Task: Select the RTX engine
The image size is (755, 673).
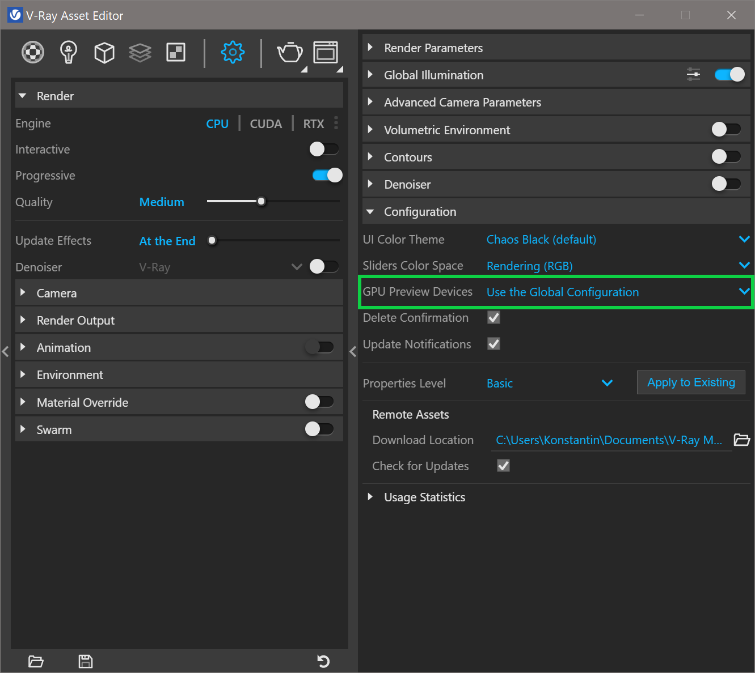Action: (314, 123)
